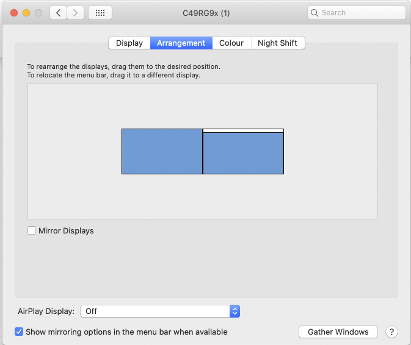
Task: Enable the Mirror Displays checkbox
Action: 32,230
